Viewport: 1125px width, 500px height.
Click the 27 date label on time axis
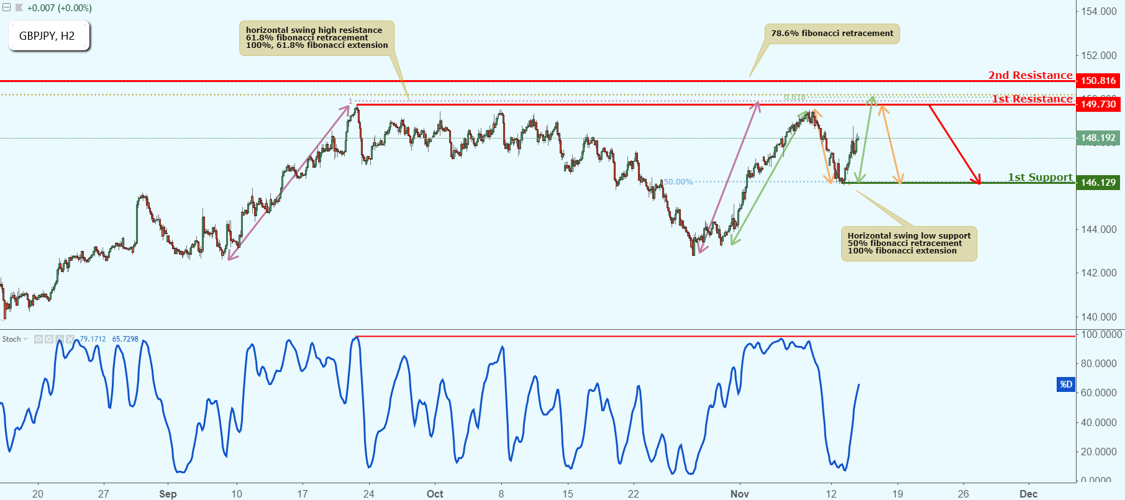[104, 494]
